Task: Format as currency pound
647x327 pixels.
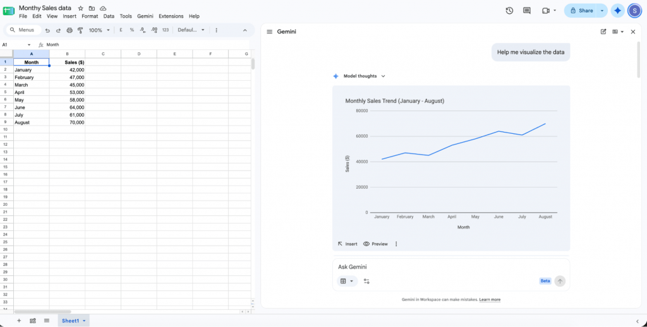Action: 121,30
